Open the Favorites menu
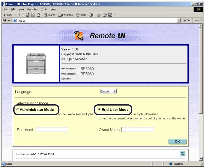This screenshot has height=167, width=205. (33, 9)
